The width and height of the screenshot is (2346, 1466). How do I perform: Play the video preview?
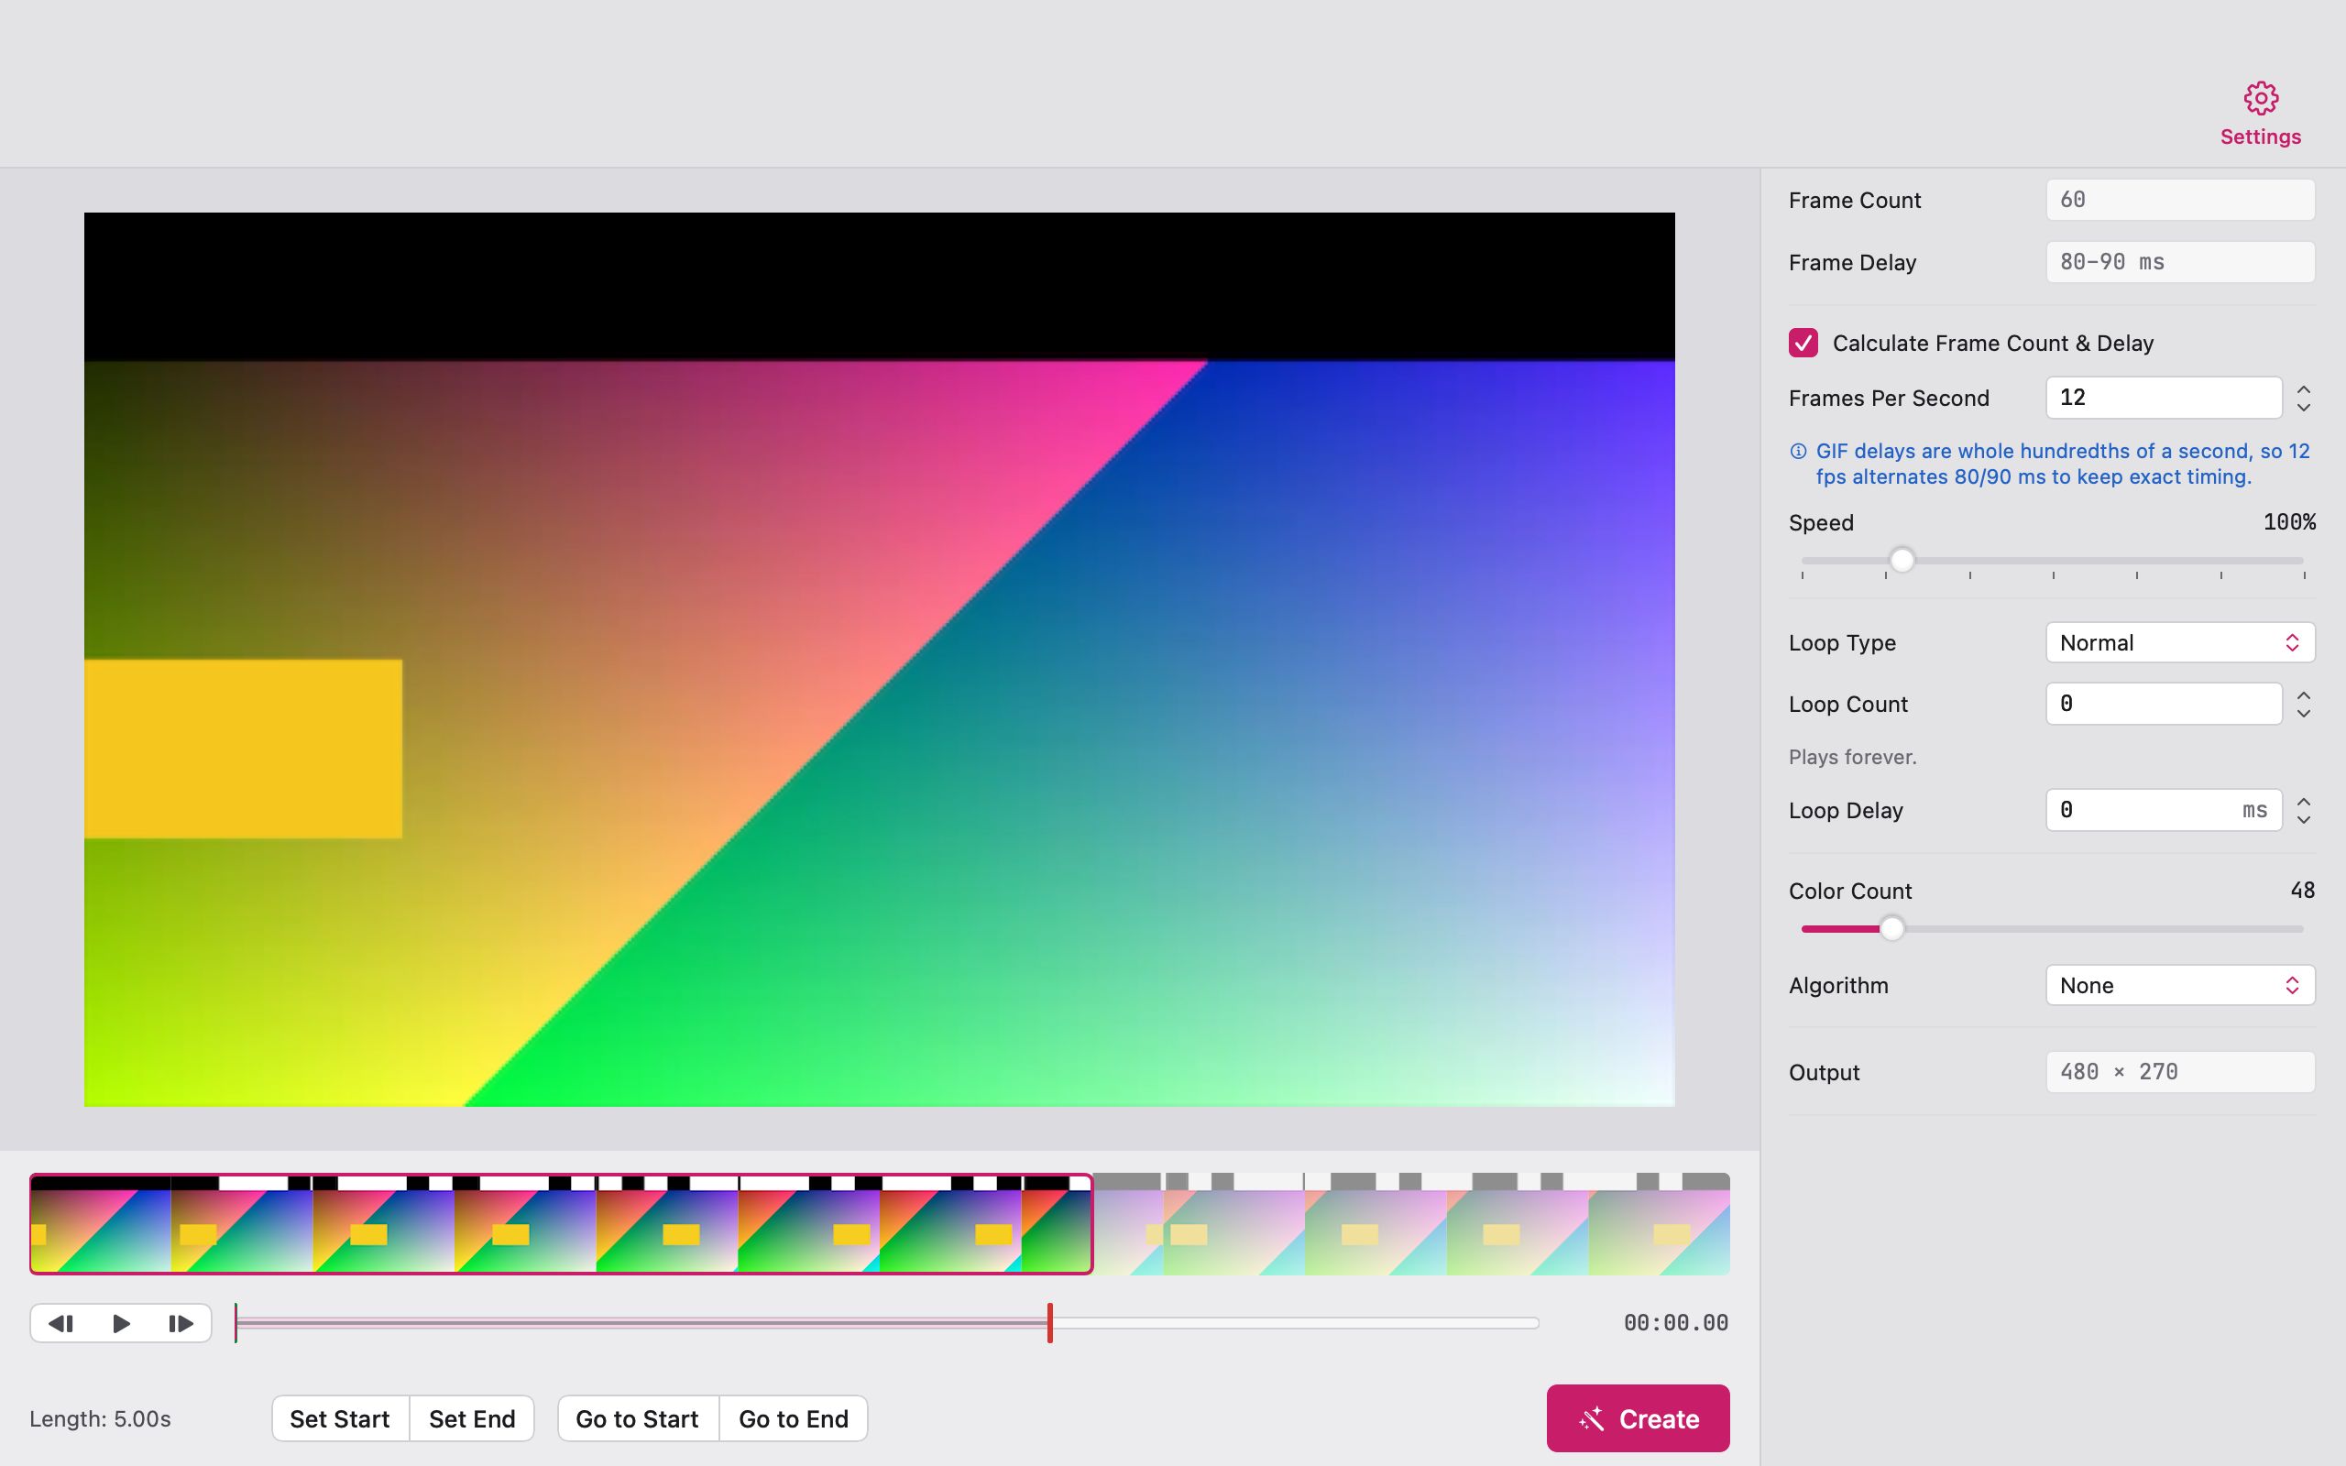tap(121, 1323)
